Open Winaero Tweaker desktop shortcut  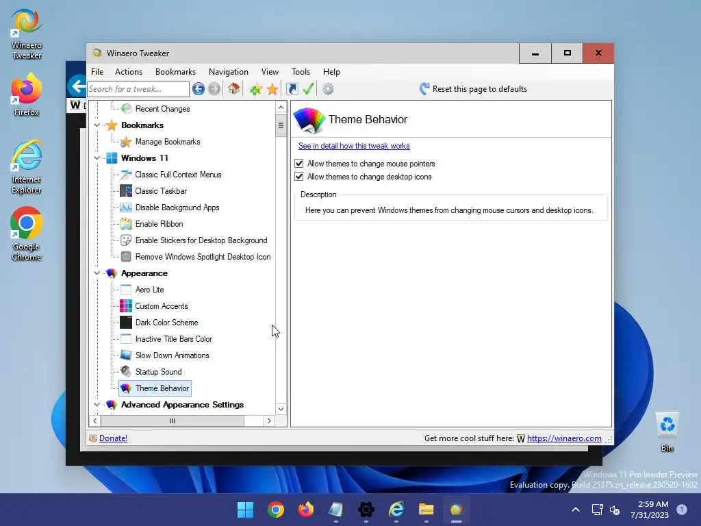tap(27, 34)
